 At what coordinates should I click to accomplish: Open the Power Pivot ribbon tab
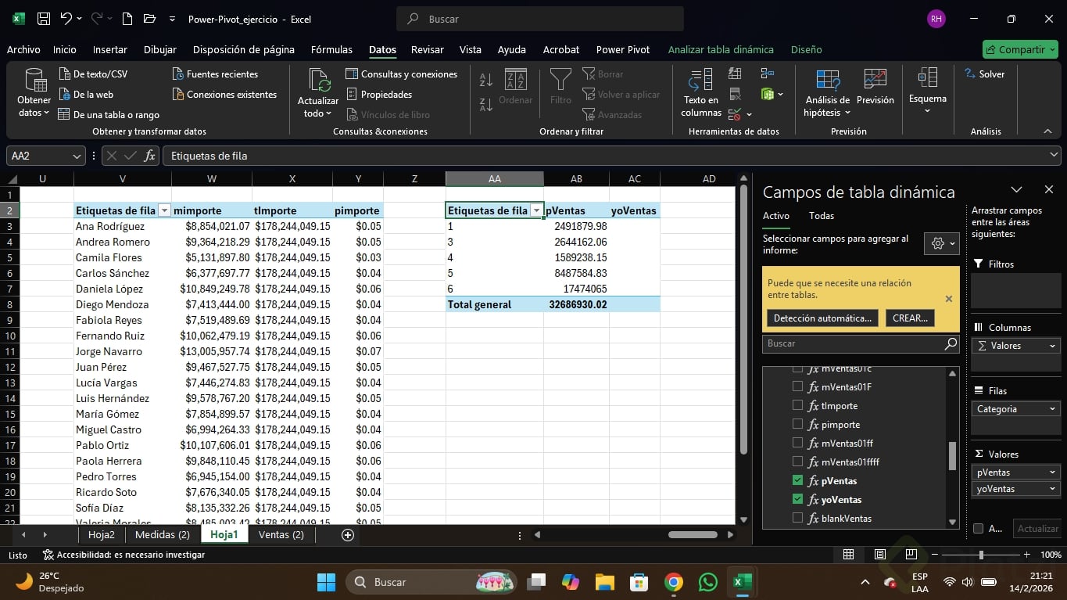point(622,49)
